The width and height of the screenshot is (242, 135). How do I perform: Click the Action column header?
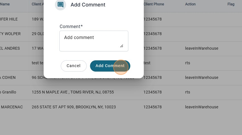(x=190, y=4)
